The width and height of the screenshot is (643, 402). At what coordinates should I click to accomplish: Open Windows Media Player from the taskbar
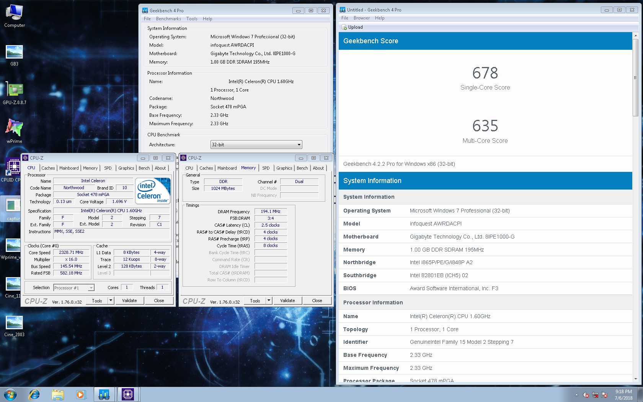pyautogui.click(x=80, y=394)
